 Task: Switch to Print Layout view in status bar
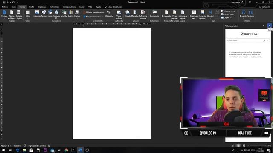point(238,146)
